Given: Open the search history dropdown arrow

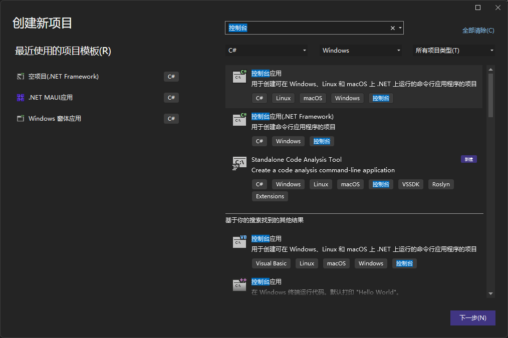Looking at the screenshot, I should click(400, 28).
